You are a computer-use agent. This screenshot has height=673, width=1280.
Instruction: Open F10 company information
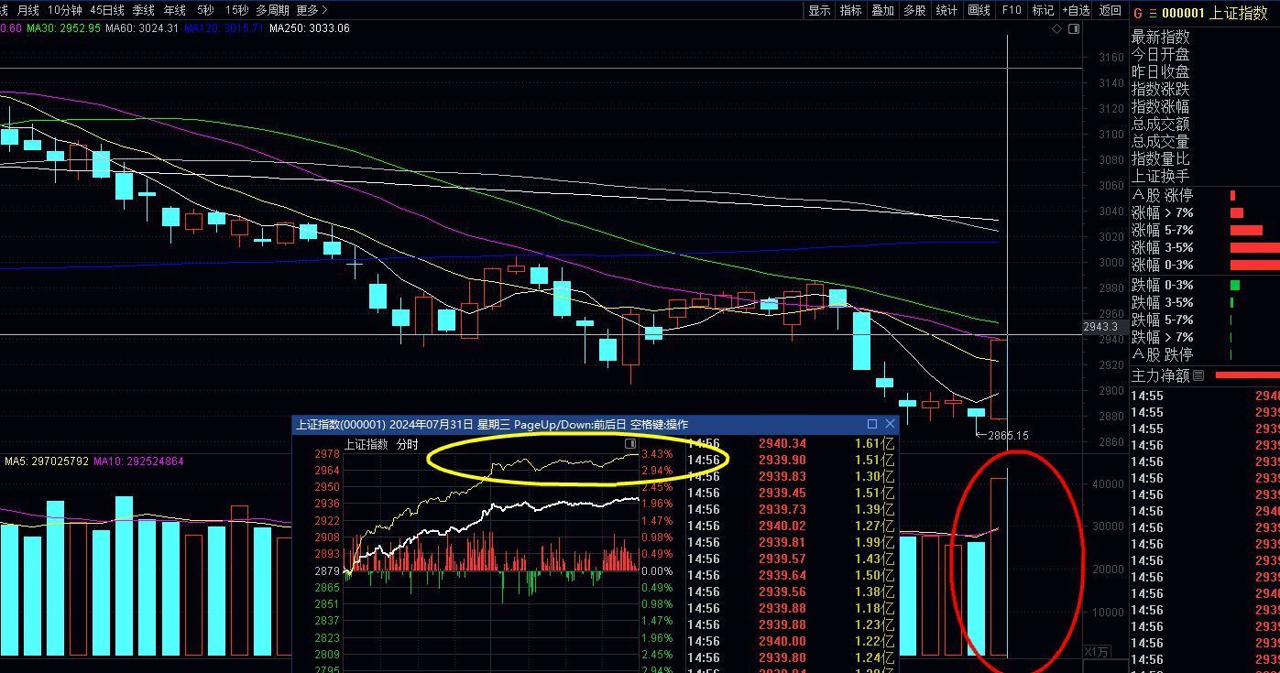tap(1012, 10)
